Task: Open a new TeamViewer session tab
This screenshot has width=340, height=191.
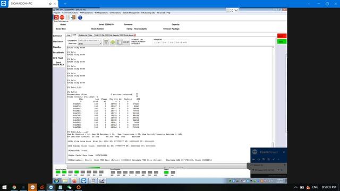Action: [x=65, y=4]
